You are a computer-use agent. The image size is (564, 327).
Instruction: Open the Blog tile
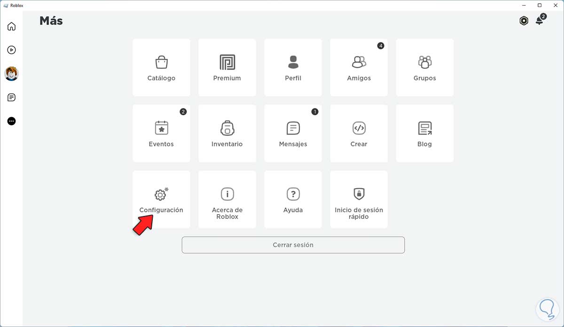tap(424, 134)
